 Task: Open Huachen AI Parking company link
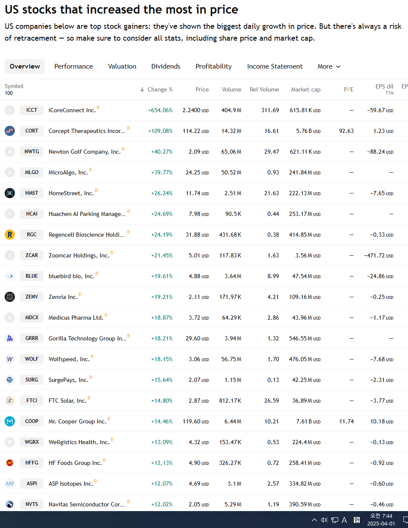(x=87, y=214)
